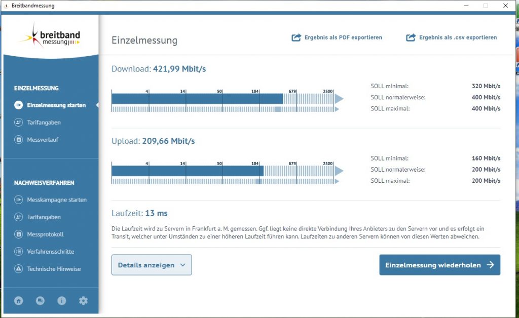Image resolution: width=519 pixels, height=318 pixels.
Task: Open Tarifangaben under the Einzelmessung section
Action: point(44,123)
